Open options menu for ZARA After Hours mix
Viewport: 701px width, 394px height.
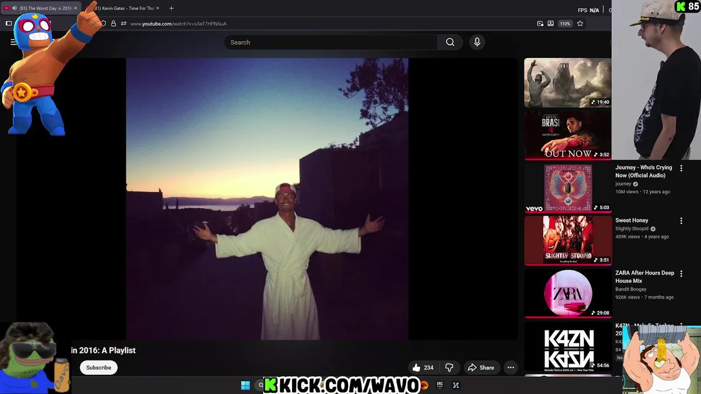click(x=681, y=274)
